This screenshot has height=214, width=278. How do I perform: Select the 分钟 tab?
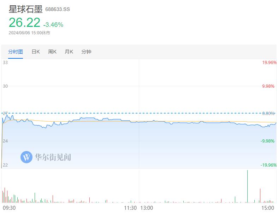pyautogui.click(x=86, y=52)
